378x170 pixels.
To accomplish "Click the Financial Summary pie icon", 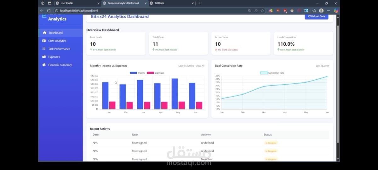I will pos(44,65).
